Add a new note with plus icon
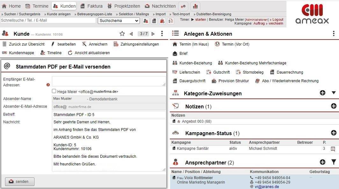Viewport: 339px width, 189px height. coord(334,106)
